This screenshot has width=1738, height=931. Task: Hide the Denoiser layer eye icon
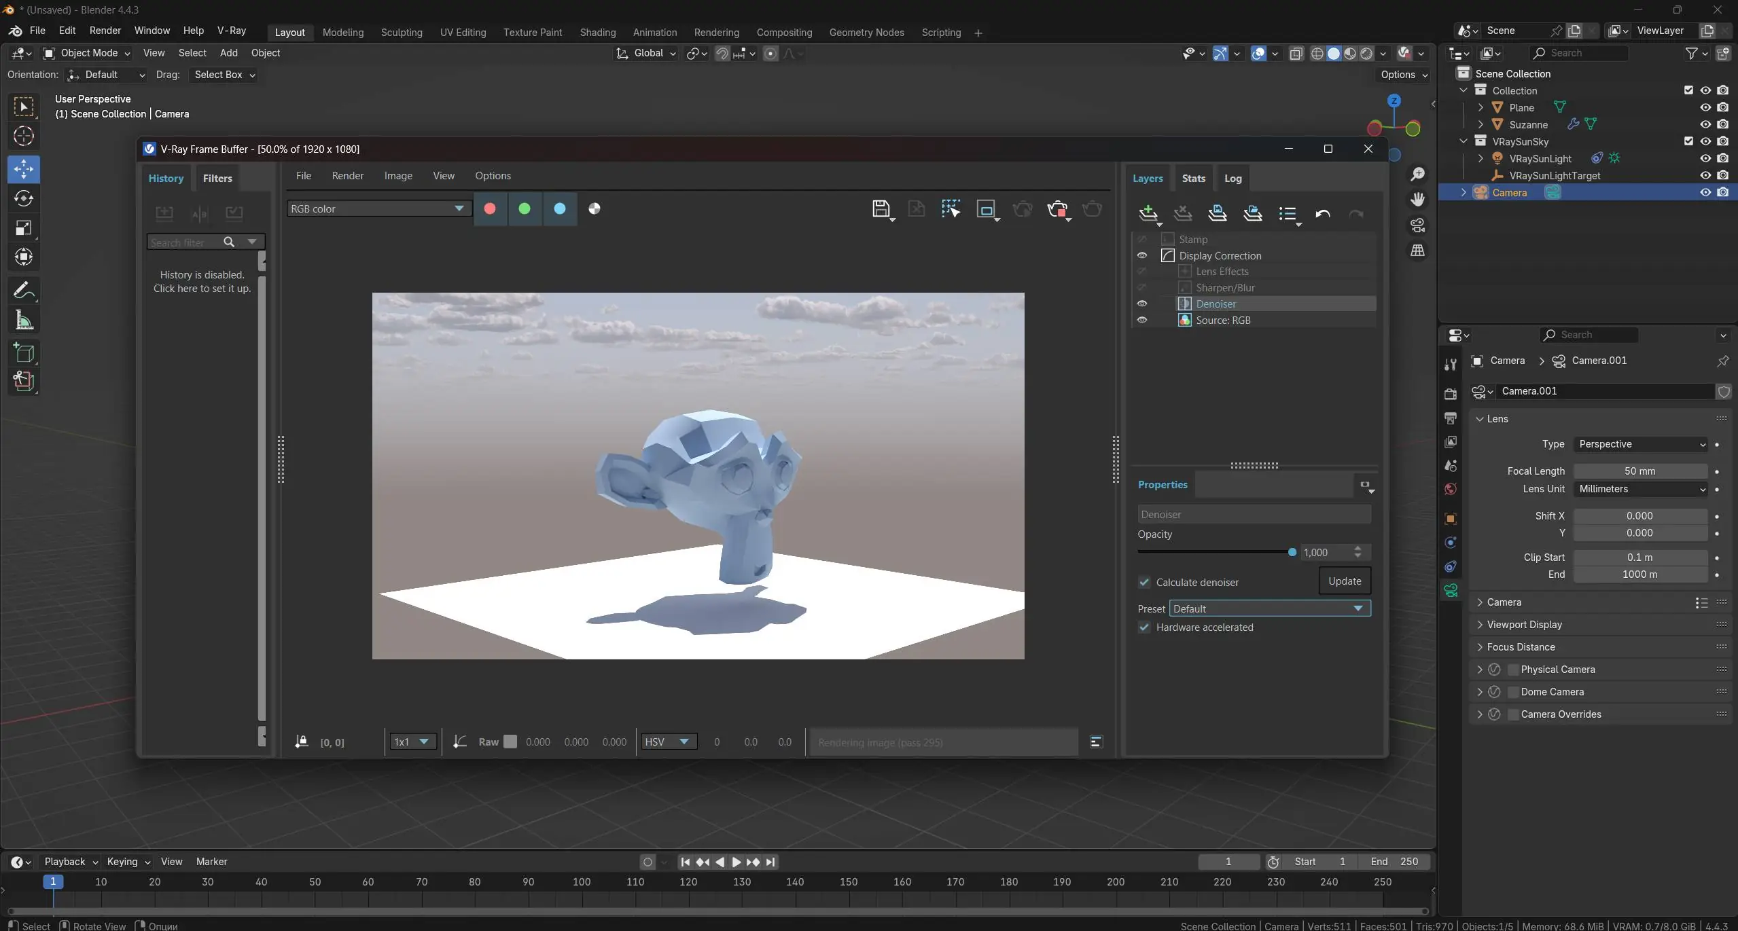pos(1142,304)
